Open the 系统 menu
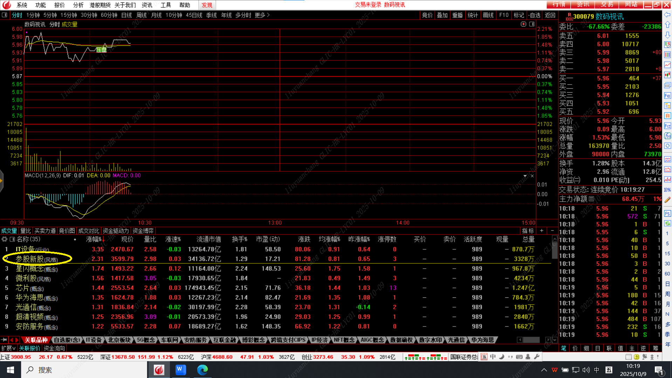This screenshot has width=672, height=378. point(22,5)
